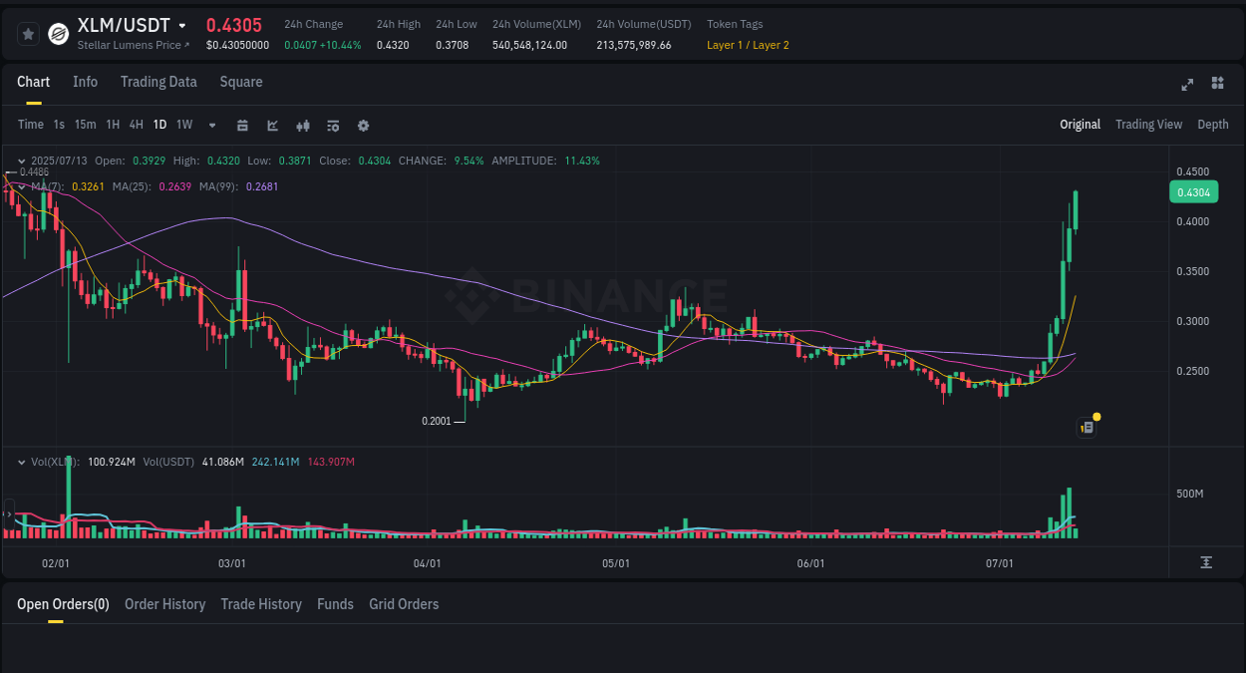
Task: Add the pair to favorites via star icon
Action: point(27,32)
